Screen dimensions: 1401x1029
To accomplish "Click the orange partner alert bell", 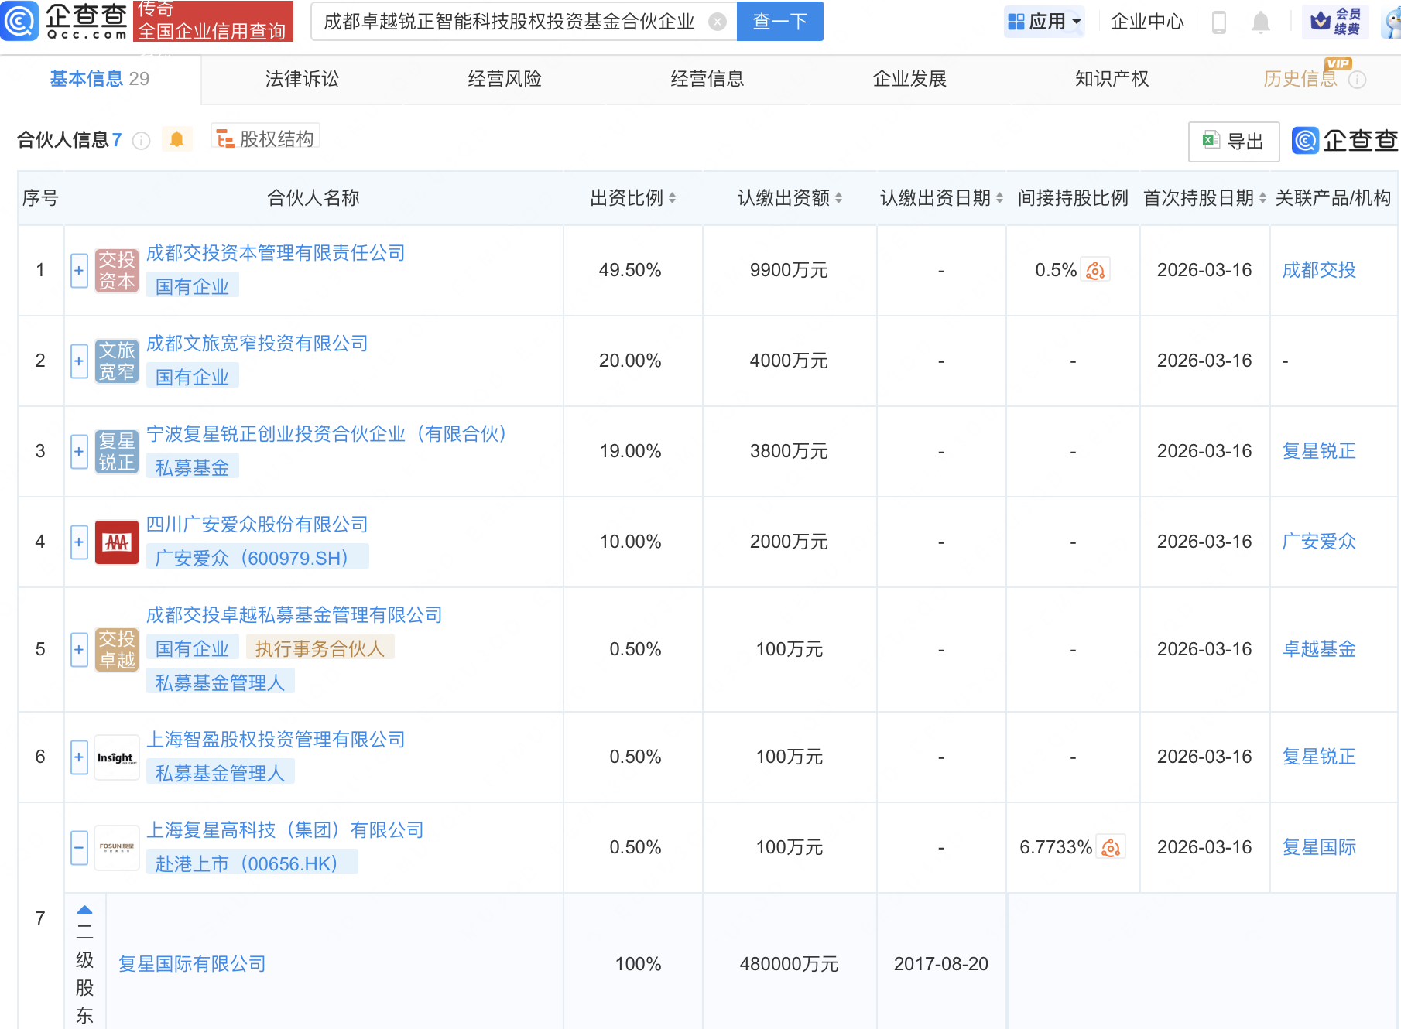I will click(176, 139).
